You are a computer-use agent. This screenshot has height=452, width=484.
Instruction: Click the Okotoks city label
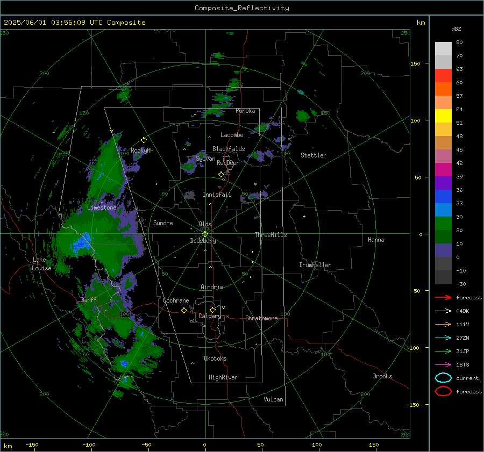[215, 358]
